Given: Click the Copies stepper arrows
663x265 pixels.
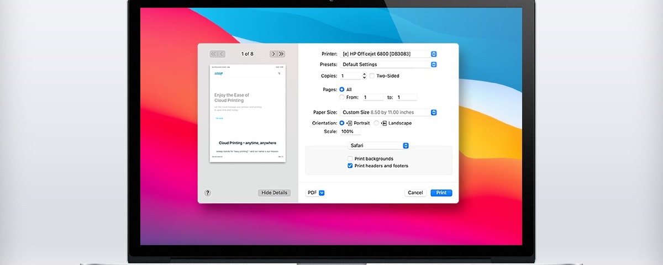Looking at the screenshot, I should (364, 76).
